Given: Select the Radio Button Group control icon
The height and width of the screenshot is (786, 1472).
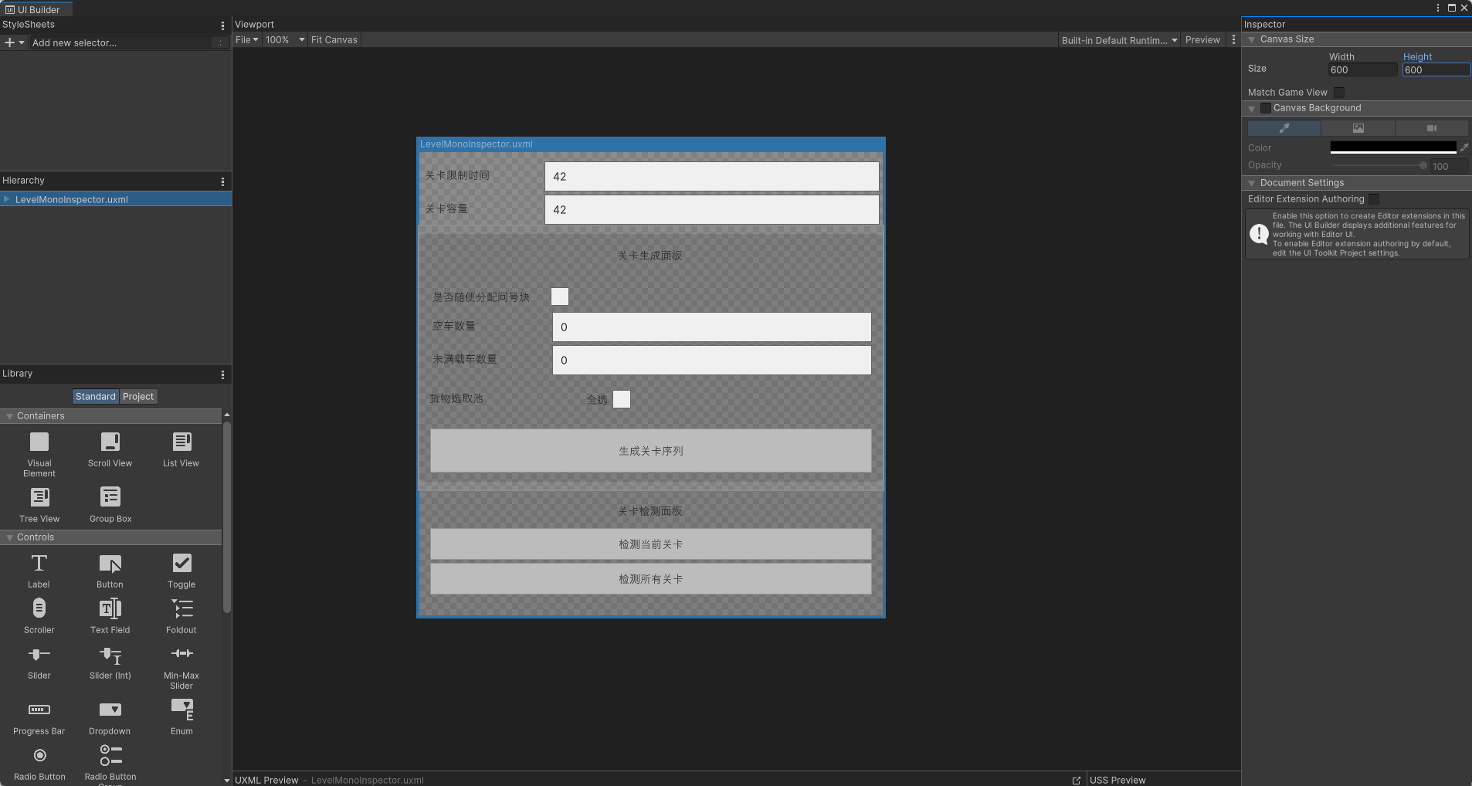Looking at the screenshot, I should 110,755.
